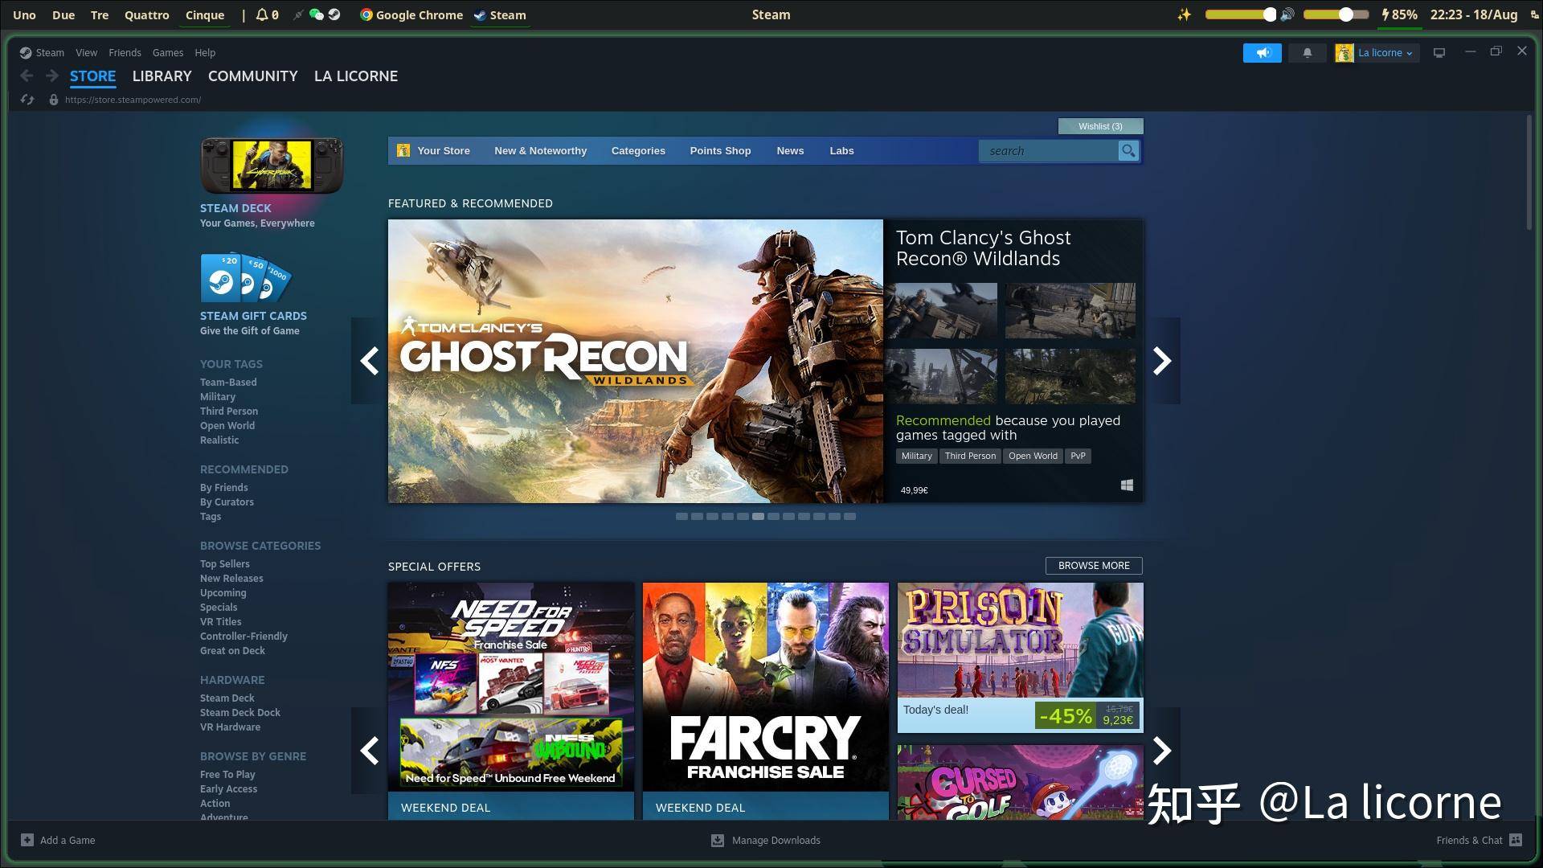This screenshot has height=868, width=1543.
Task: Go forward with the navigation forward arrow
Action: (52, 76)
